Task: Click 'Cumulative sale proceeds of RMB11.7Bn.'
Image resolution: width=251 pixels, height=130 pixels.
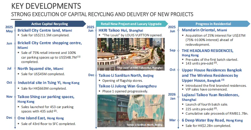Action: coord(217,114)
